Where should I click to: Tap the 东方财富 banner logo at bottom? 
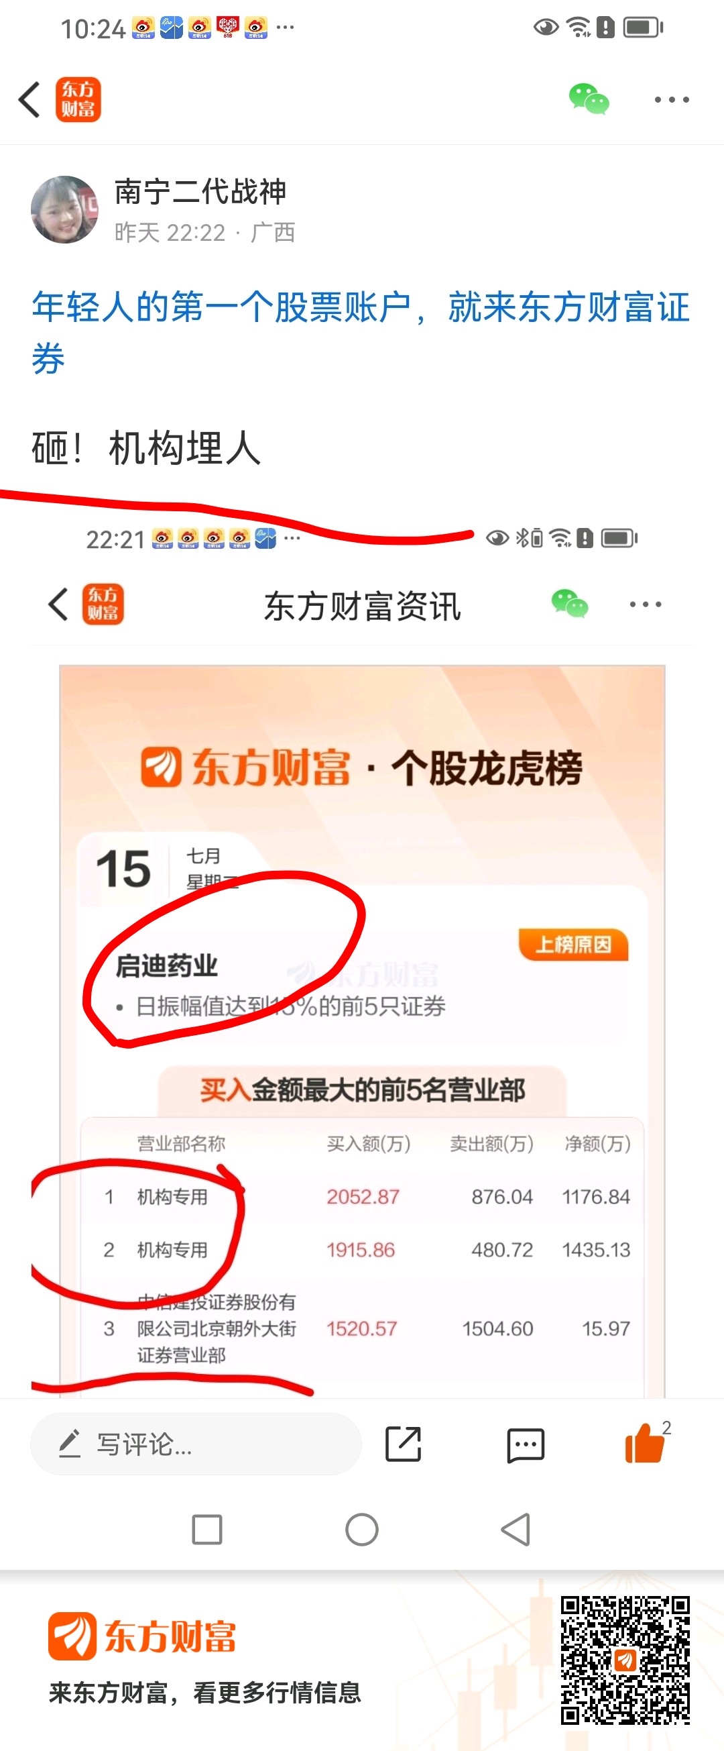[x=142, y=1636]
